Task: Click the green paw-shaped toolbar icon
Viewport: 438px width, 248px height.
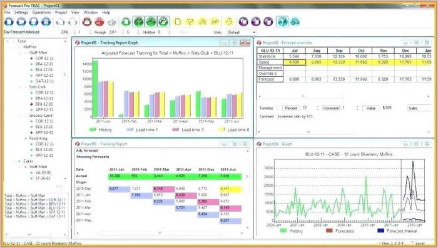Action: pos(163,21)
